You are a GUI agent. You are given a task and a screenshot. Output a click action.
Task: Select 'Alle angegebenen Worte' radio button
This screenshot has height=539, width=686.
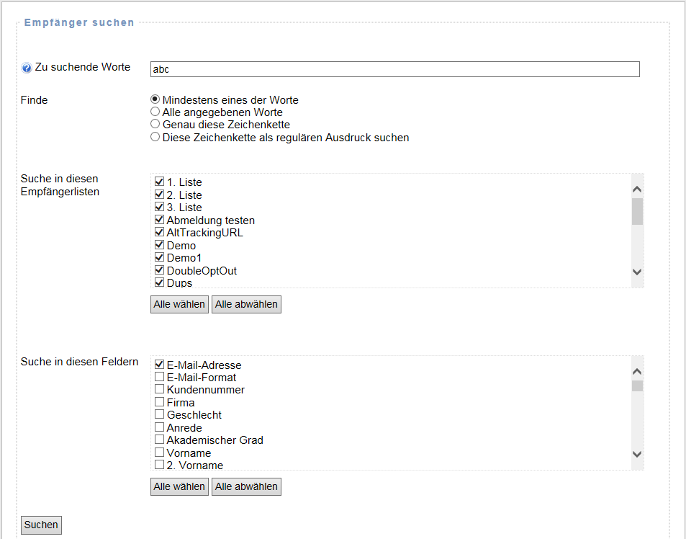tap(155, 112)
